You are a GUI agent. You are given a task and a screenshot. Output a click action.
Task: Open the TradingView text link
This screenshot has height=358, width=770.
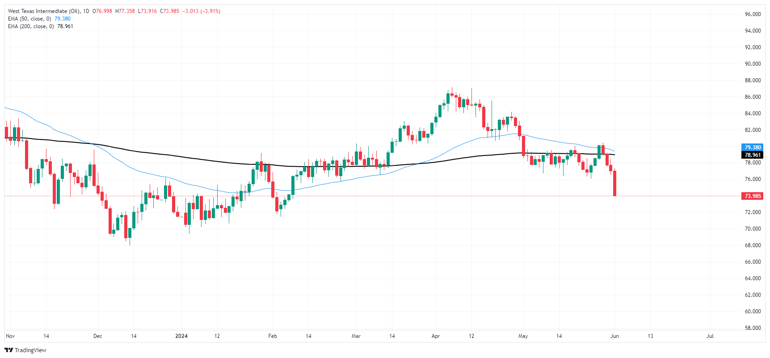30,350
